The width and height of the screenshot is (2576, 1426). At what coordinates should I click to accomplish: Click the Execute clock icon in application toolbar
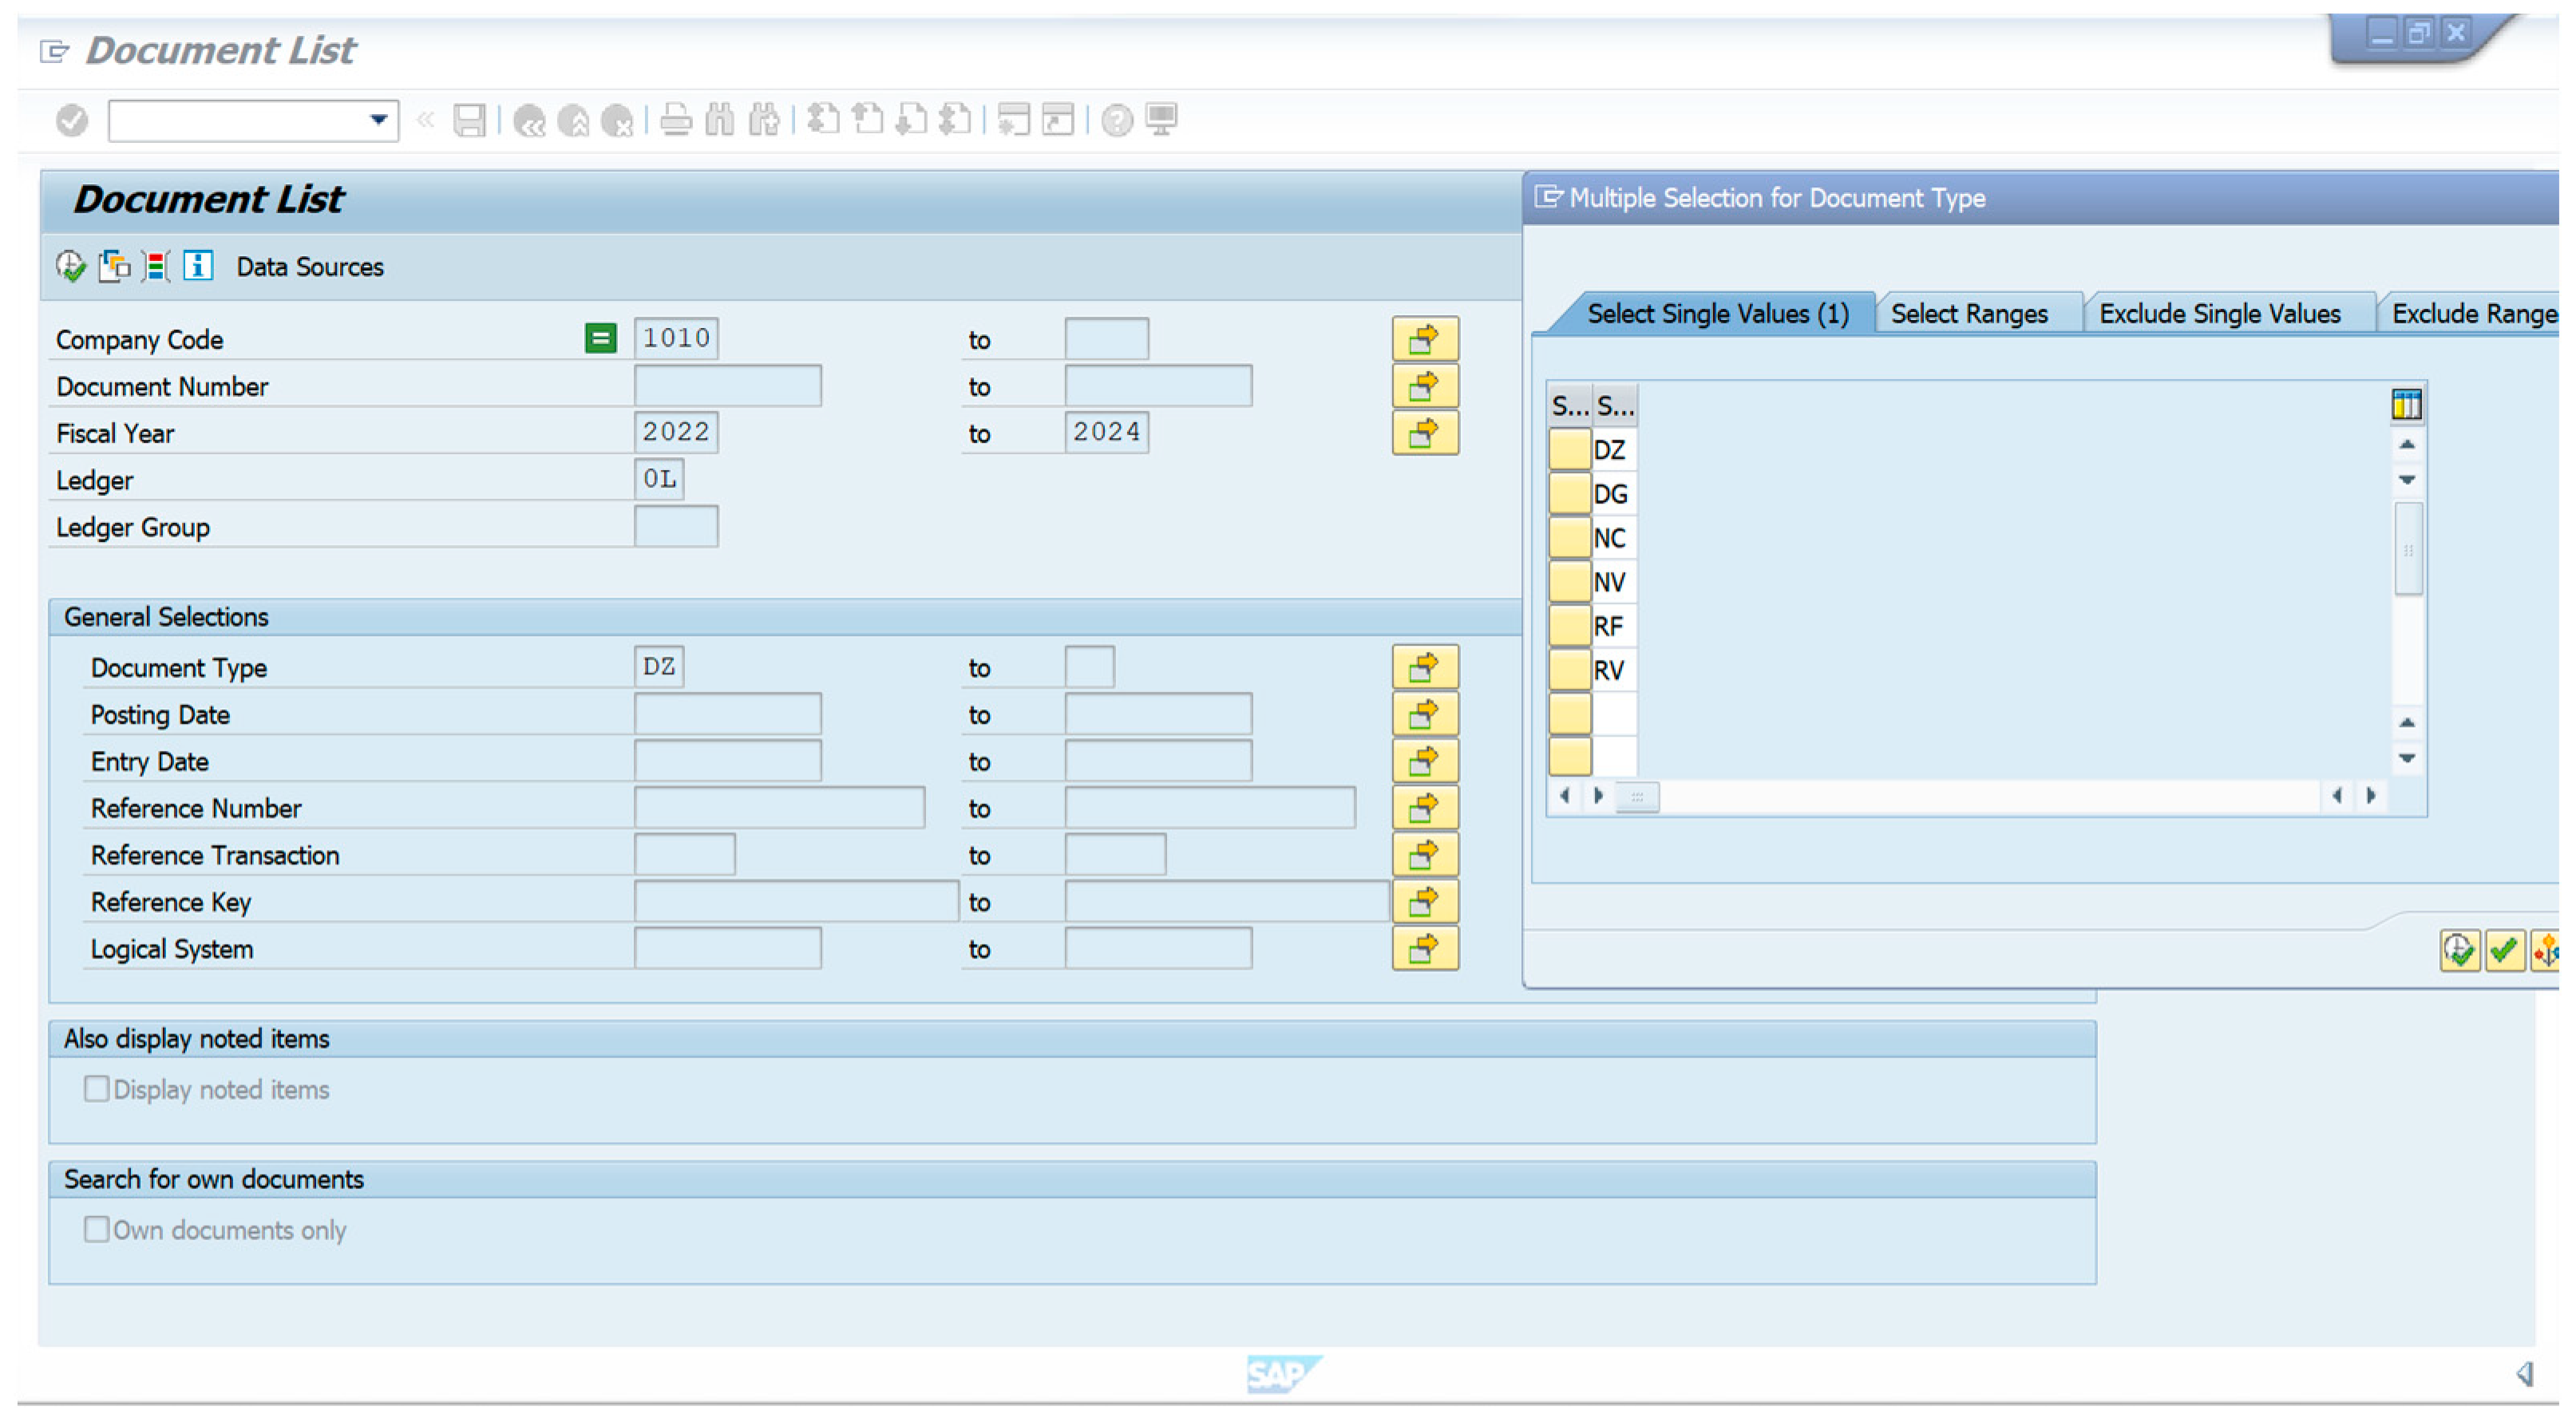70,266
